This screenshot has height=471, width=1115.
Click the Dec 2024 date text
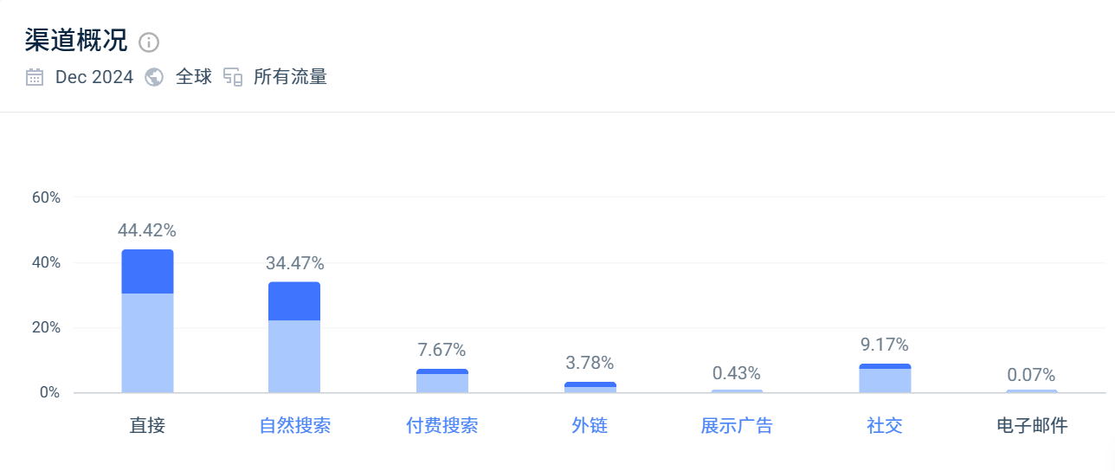[94, 77]
